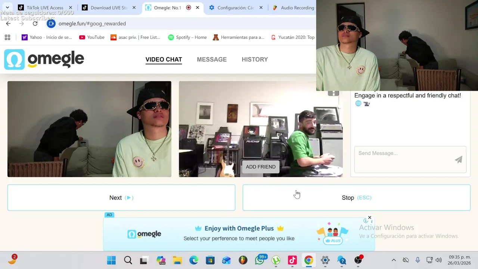478x269 pixels.
Task: Open Windows Search from the taskbar
Action: 128,260
